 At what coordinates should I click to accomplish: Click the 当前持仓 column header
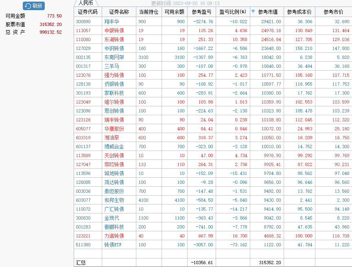(x=149, y=12)
